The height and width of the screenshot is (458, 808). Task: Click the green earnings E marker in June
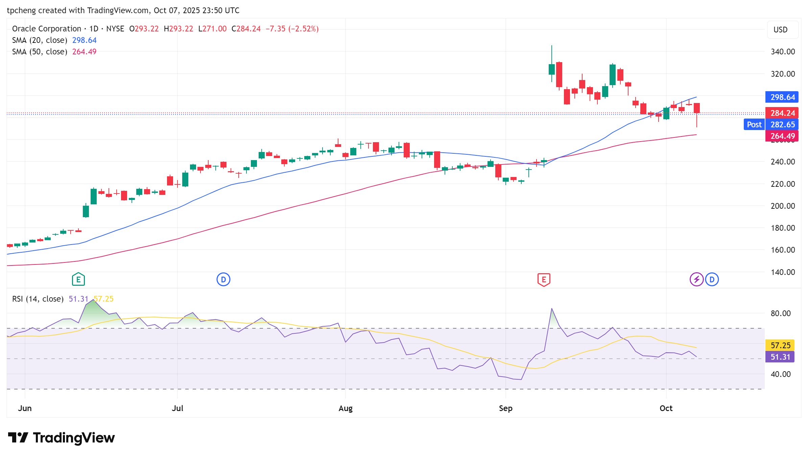tap(78, 279)
